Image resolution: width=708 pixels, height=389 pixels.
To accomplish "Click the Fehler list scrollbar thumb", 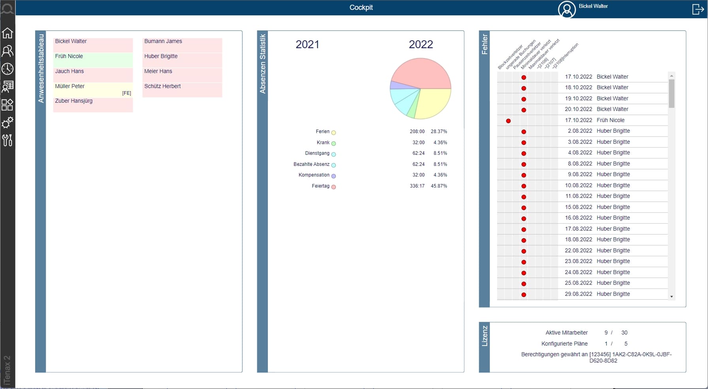I will (x=671, y=94).
